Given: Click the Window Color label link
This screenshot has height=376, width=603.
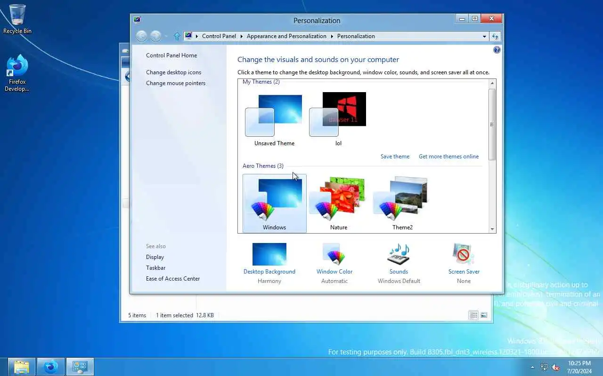Looking at the screenshot, I should (334, 271).
